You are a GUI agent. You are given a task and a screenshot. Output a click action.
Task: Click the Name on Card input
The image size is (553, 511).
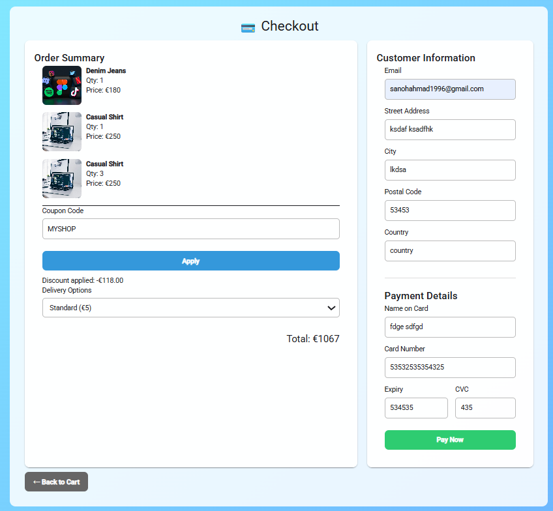coord(450,327)
